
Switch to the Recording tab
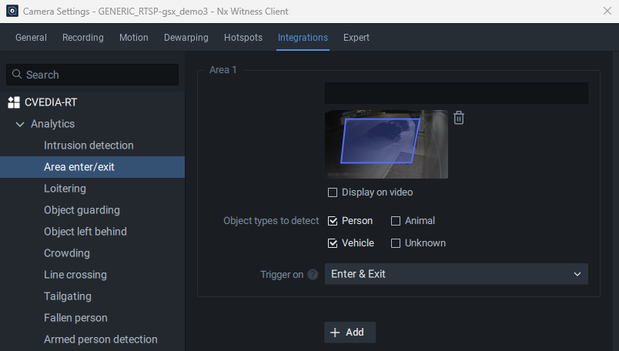83,38
